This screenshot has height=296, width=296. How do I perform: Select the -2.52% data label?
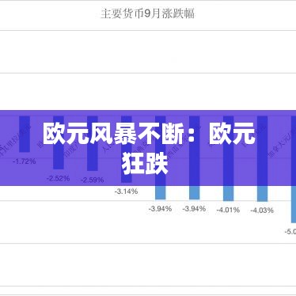(59, 178)
